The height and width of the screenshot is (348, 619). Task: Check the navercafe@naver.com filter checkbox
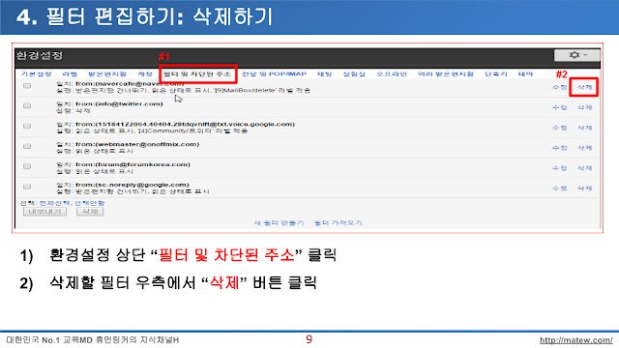[27, 86]
